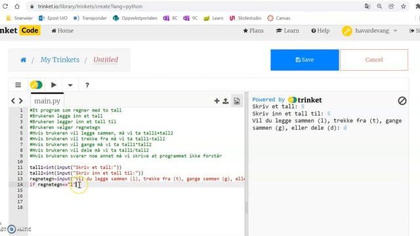Click comment '#Brukeren velger regnetegn'
This screenshot has height=236, width=420.
coord(65,127)
